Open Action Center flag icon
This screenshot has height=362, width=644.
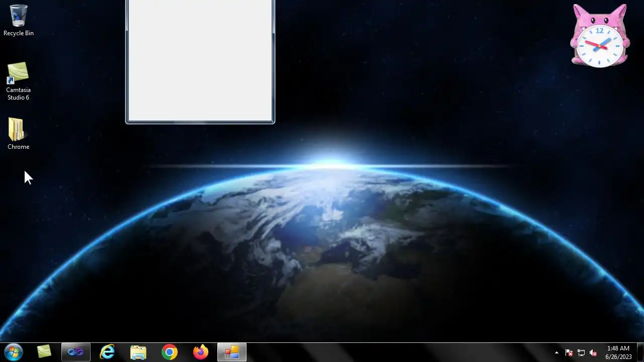pos(569,352)
